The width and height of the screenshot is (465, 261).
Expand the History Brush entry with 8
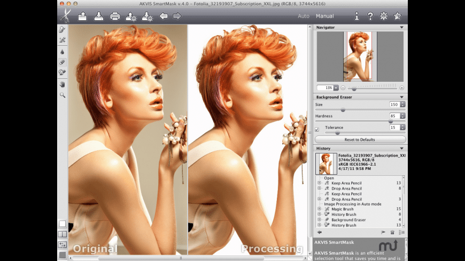click(x=320, y=214)
